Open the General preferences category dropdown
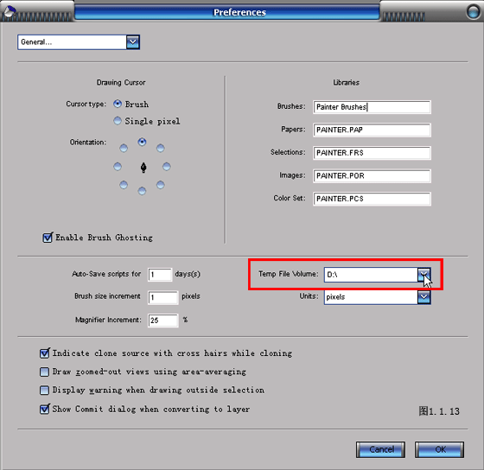The height and width of the screenshot is (470, 484). [133, 42]
